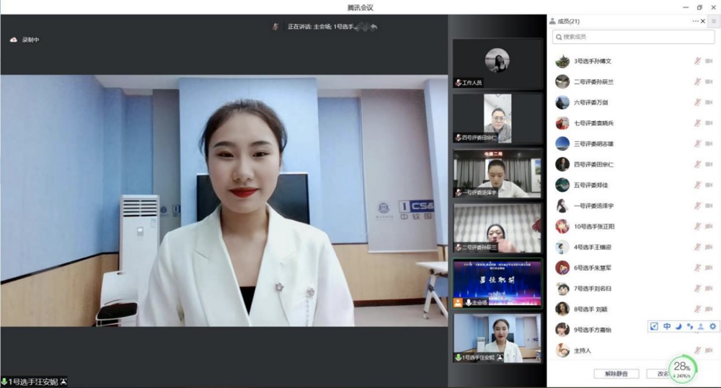
Task: Click the 解除静音 button
Action: (x=616, y=374)
